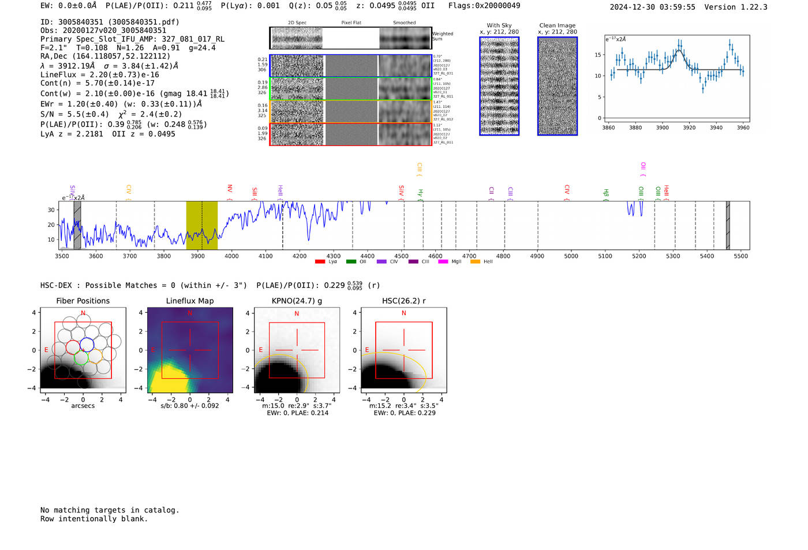
Task: Click the '2024-12-30 03:59:55' timestamp
Action: point(653,7)
